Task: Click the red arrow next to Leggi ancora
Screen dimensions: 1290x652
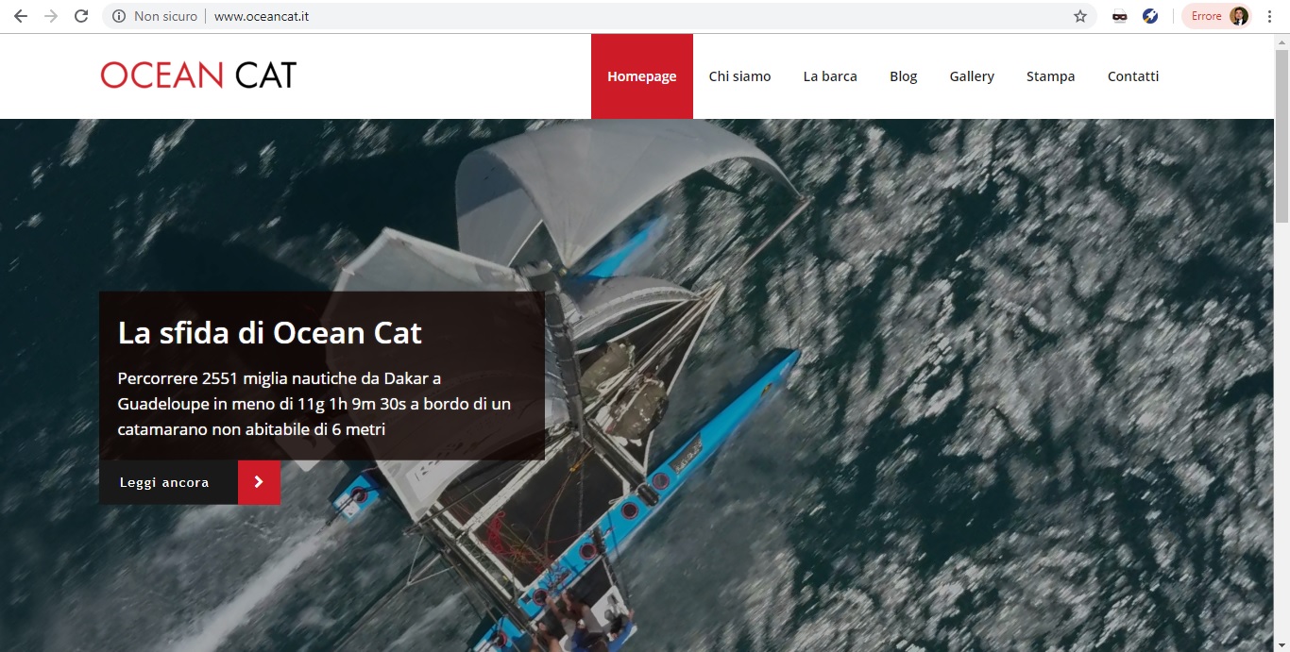Action: point(259,482)
